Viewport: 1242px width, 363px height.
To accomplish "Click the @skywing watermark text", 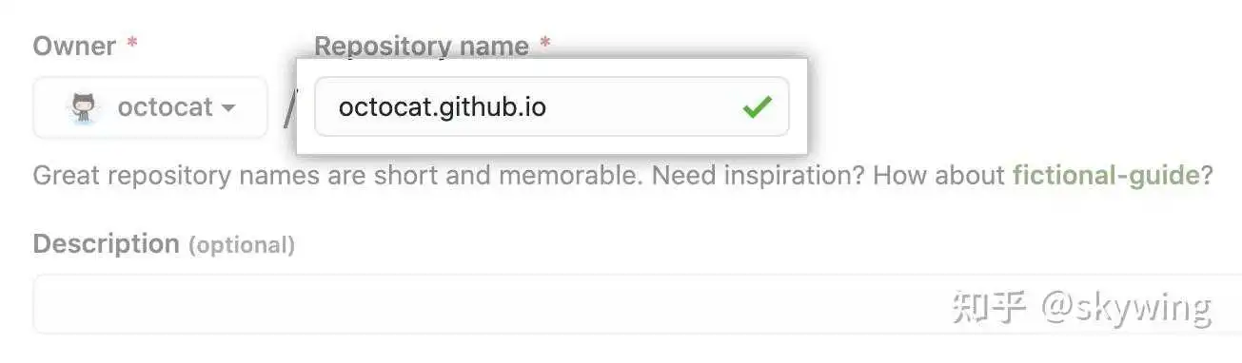I will (x=1126, y=308).
